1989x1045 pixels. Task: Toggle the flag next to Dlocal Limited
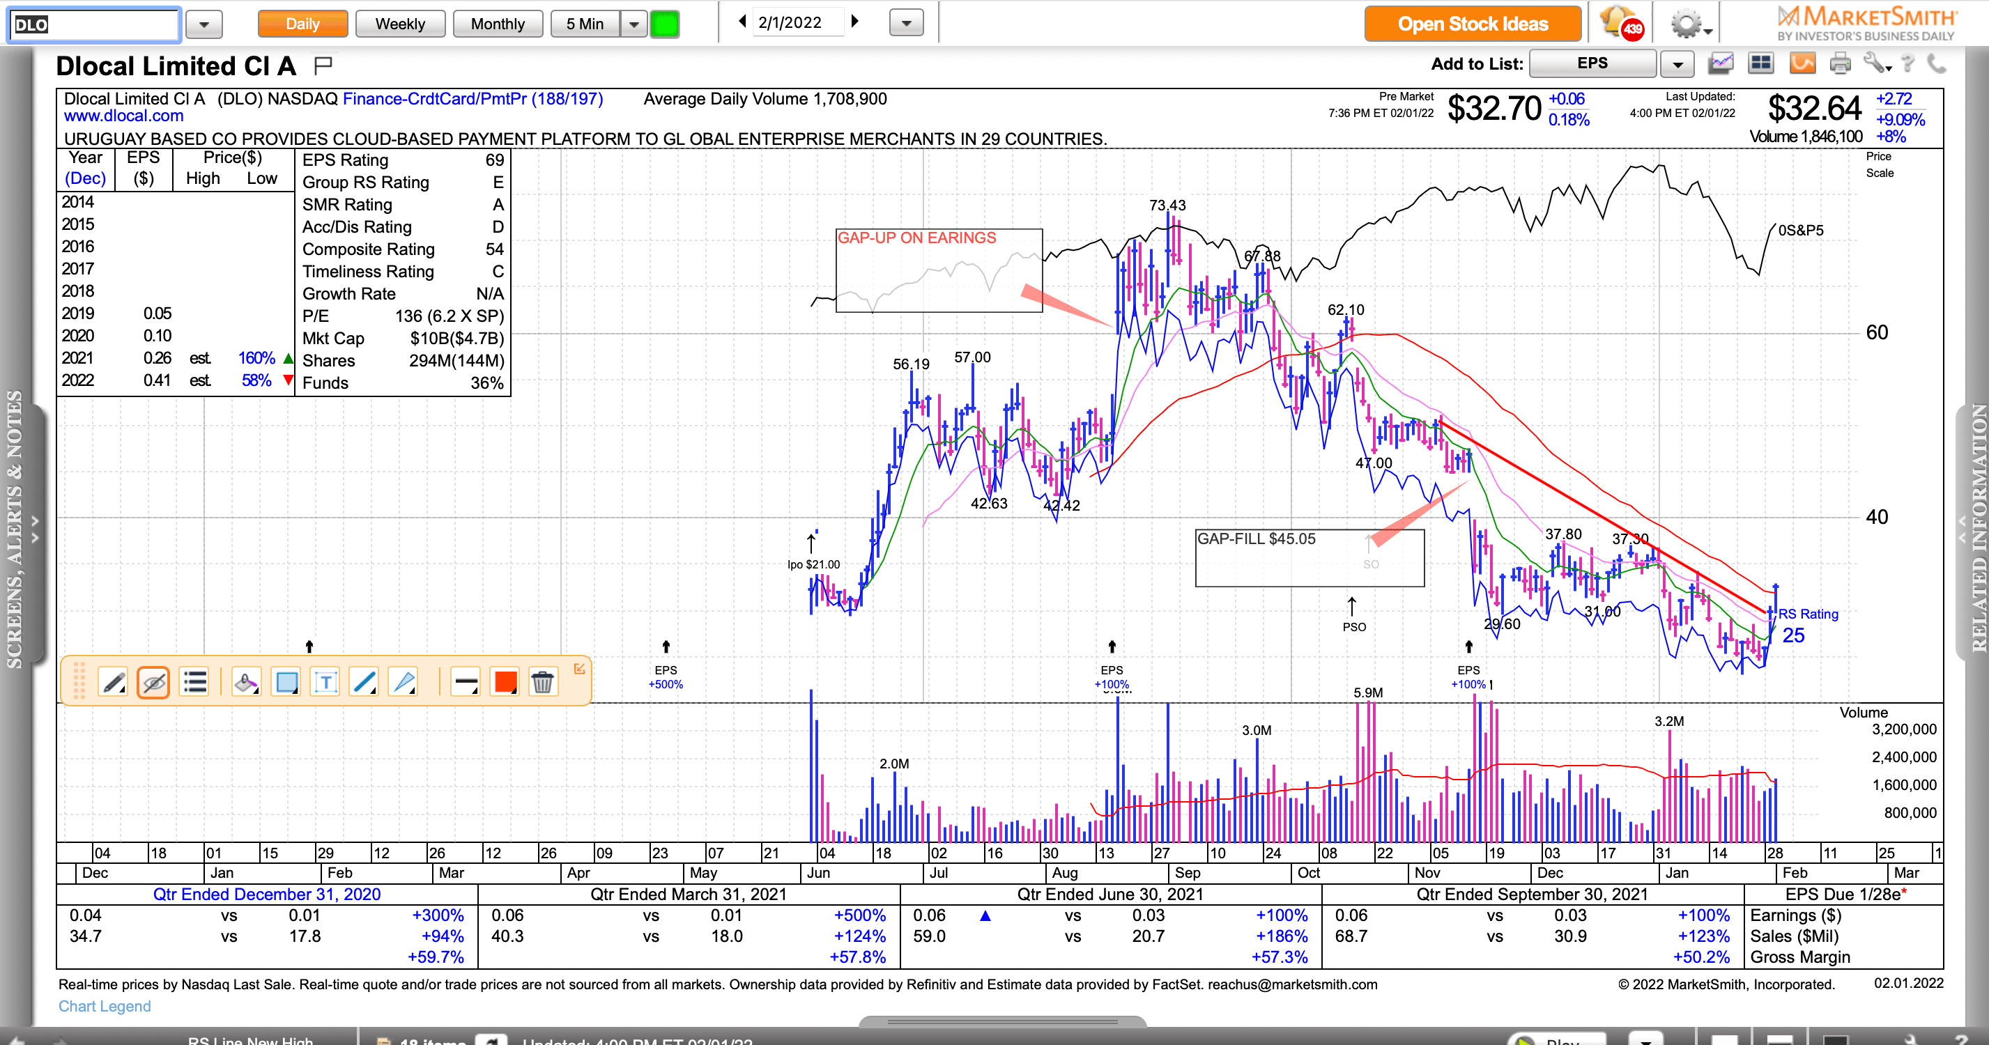(323, 65)
